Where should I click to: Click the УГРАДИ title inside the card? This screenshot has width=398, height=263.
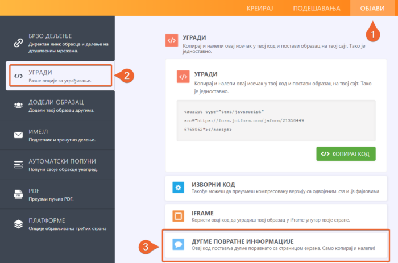tap(206, 74)
